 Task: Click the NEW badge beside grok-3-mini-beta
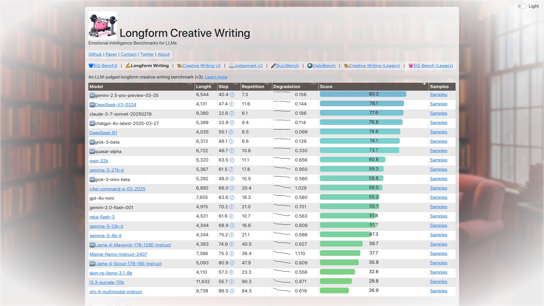(x=92, y=179)
